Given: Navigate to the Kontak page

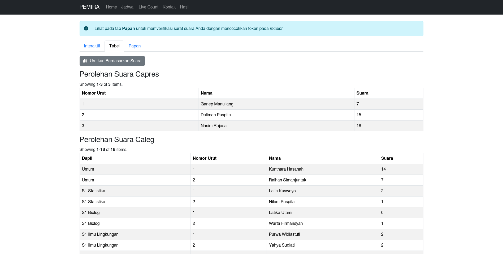Looking at the screenshot, I should [169, 7].
